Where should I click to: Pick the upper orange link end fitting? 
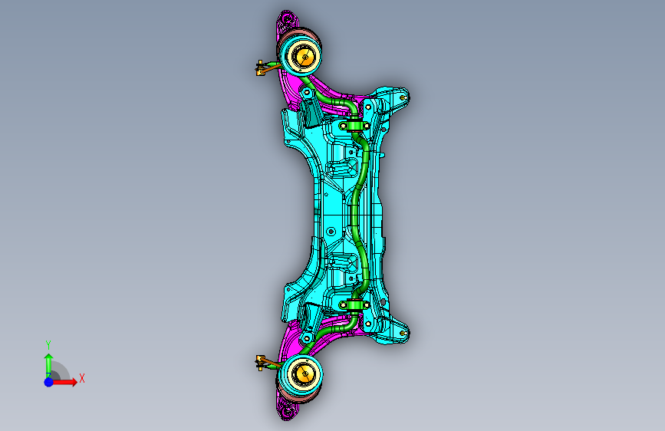pyautogui.click(x=259, y=68)
